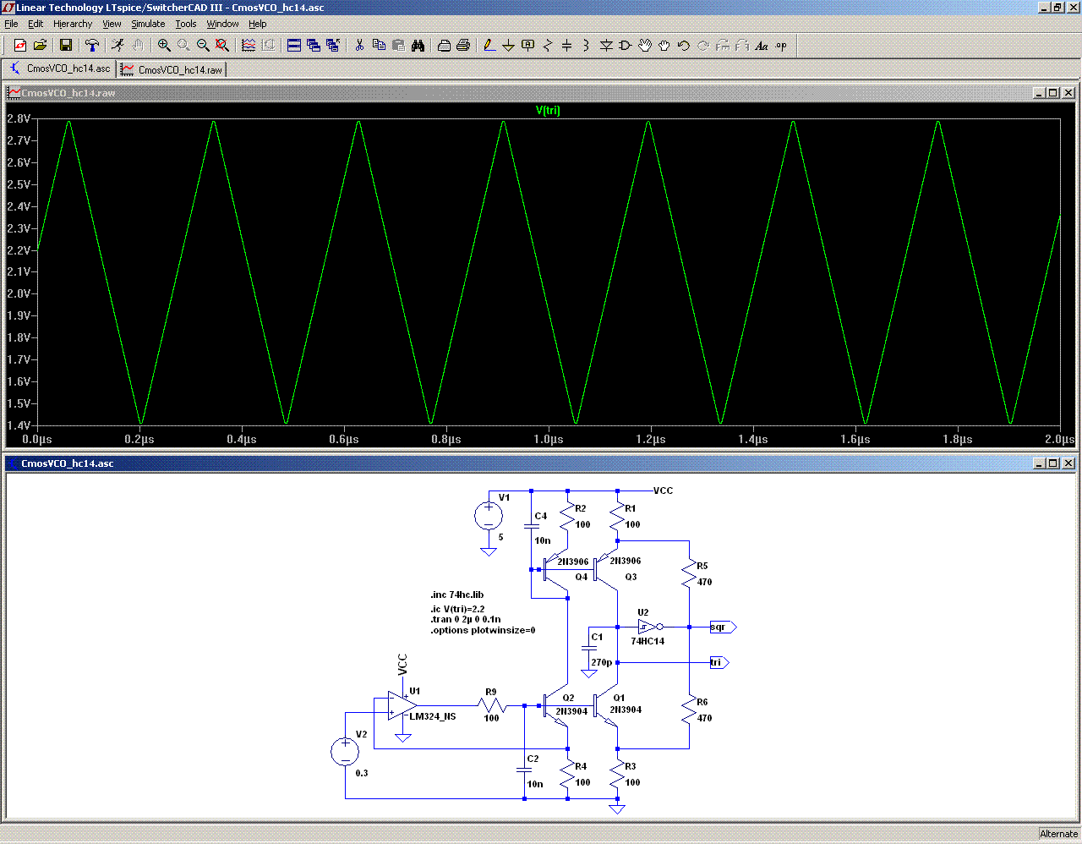This screenshot has height=844, width=1082.
Task: Select the Text Aa tool
Action: click(x=762, y=46)
